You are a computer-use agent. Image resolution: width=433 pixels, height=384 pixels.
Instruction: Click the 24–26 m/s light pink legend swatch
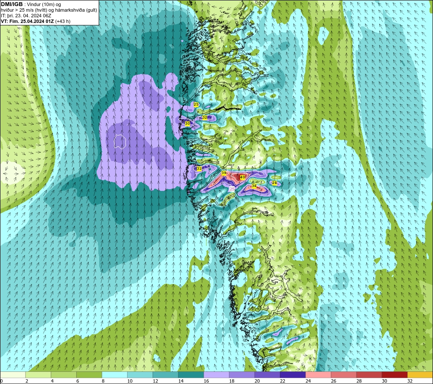pos(318,374)
